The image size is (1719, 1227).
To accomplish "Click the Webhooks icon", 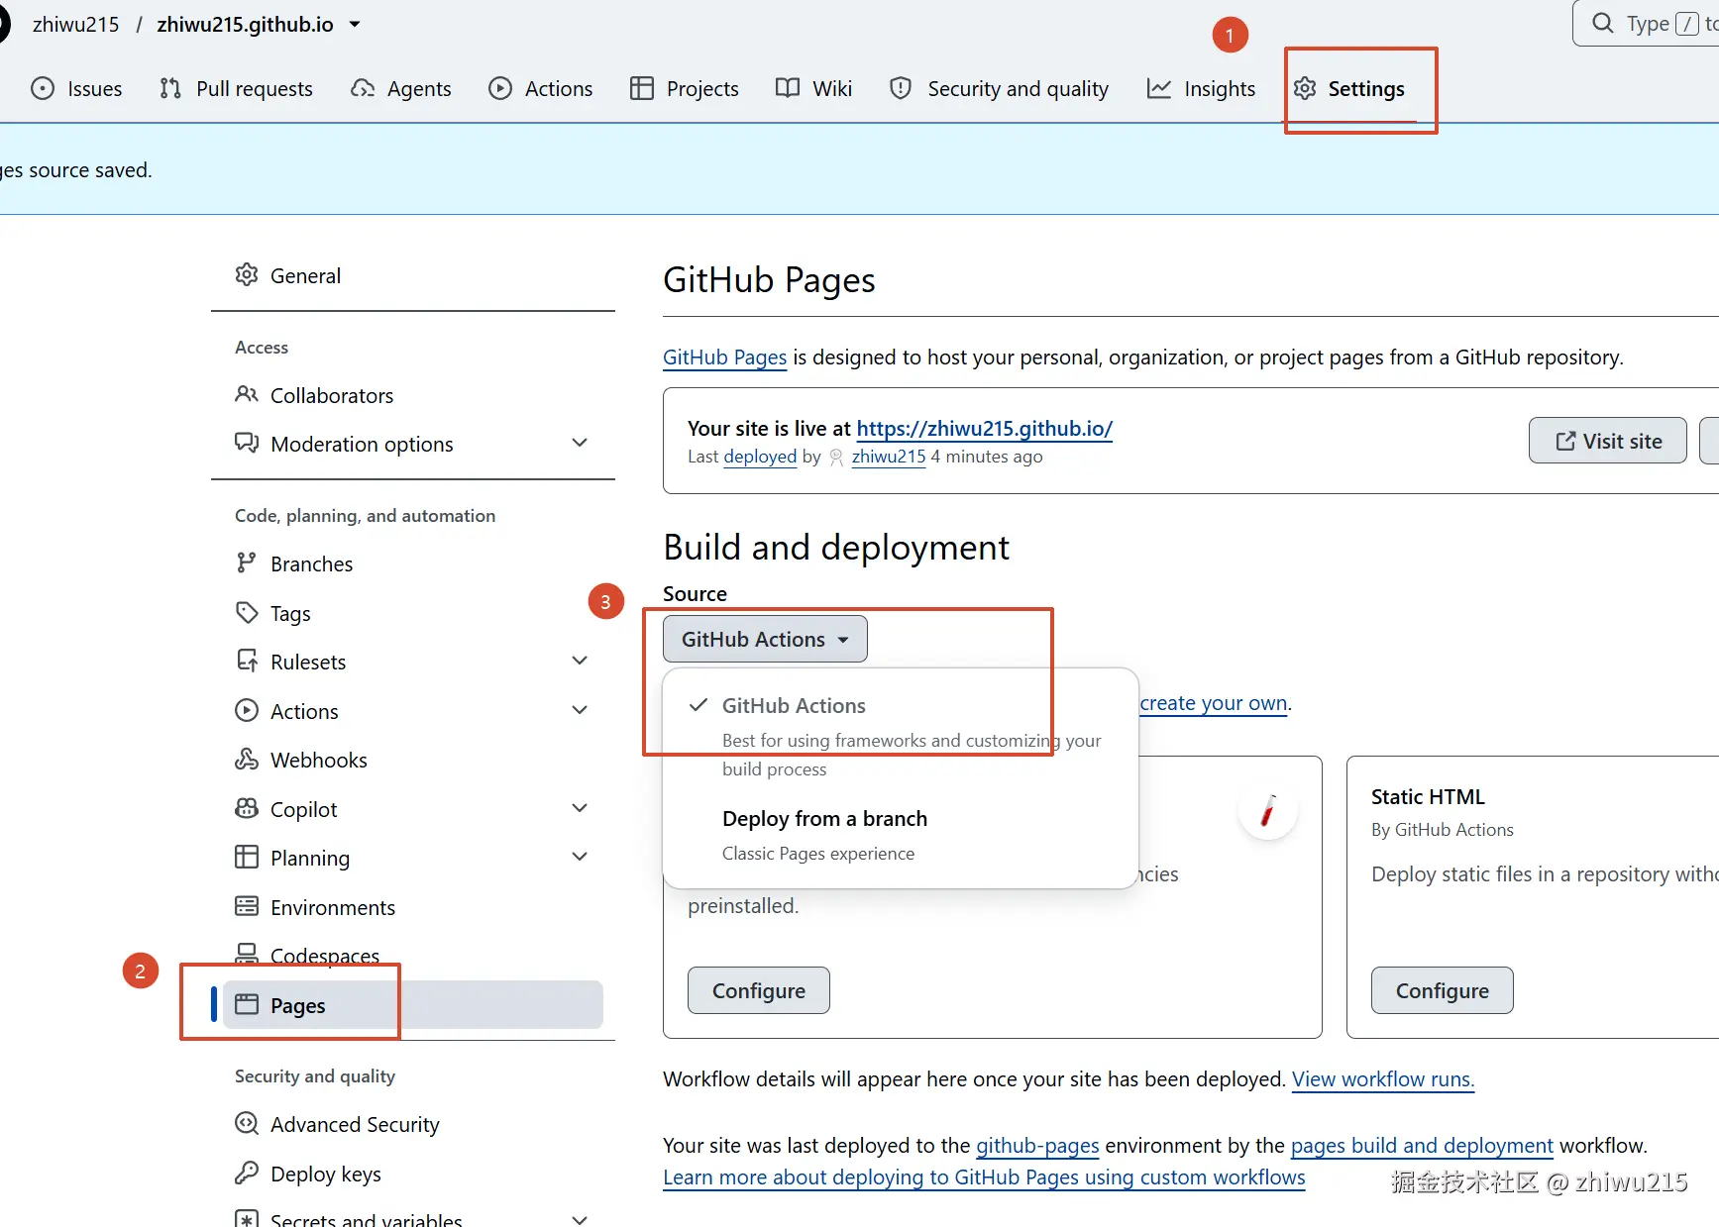I will pyautogui.click(x=247, y=760).
